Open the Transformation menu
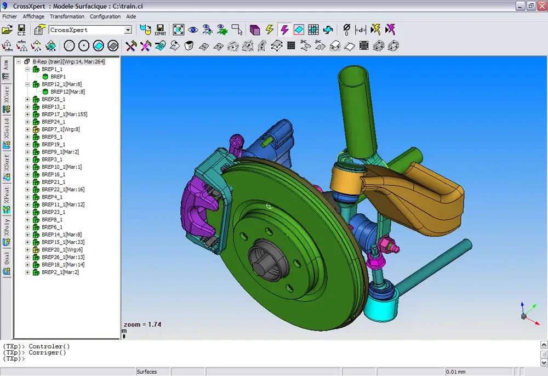 [67, 16]
